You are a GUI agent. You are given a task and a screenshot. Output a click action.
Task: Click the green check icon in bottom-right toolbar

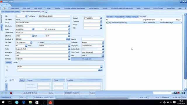181,93
